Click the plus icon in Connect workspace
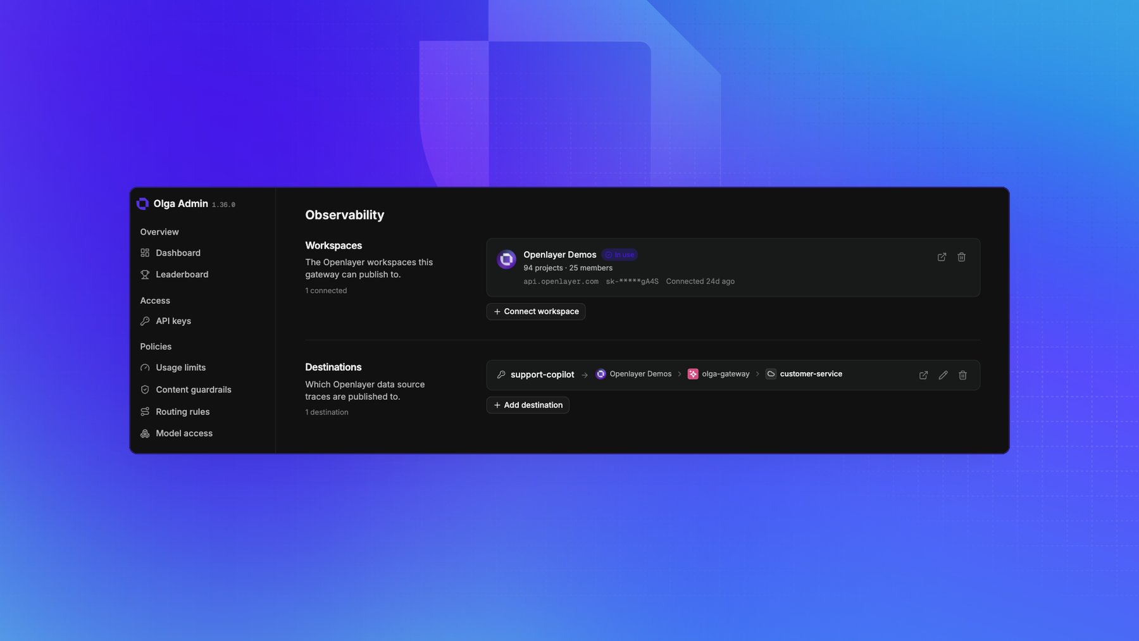 (497, 312)
